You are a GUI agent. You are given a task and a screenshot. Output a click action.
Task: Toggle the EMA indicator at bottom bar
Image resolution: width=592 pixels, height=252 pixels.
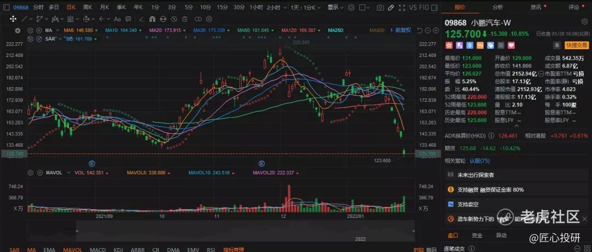49,249
